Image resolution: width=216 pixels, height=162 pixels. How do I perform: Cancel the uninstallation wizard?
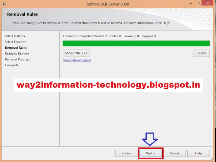[174, 153]
